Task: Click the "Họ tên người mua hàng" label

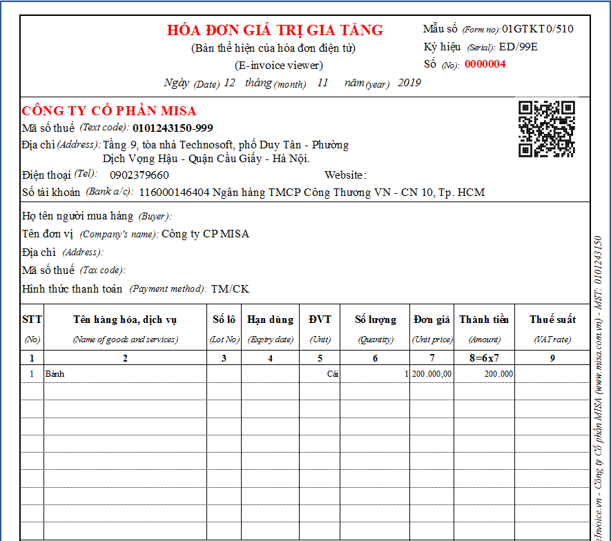Action: [x=77, y=216]
